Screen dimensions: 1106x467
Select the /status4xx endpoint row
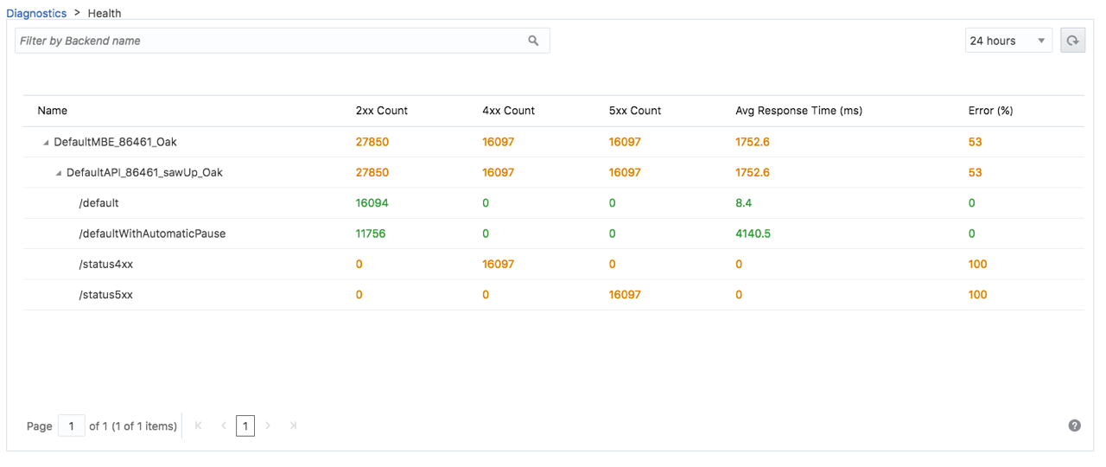tap(105, 264)
